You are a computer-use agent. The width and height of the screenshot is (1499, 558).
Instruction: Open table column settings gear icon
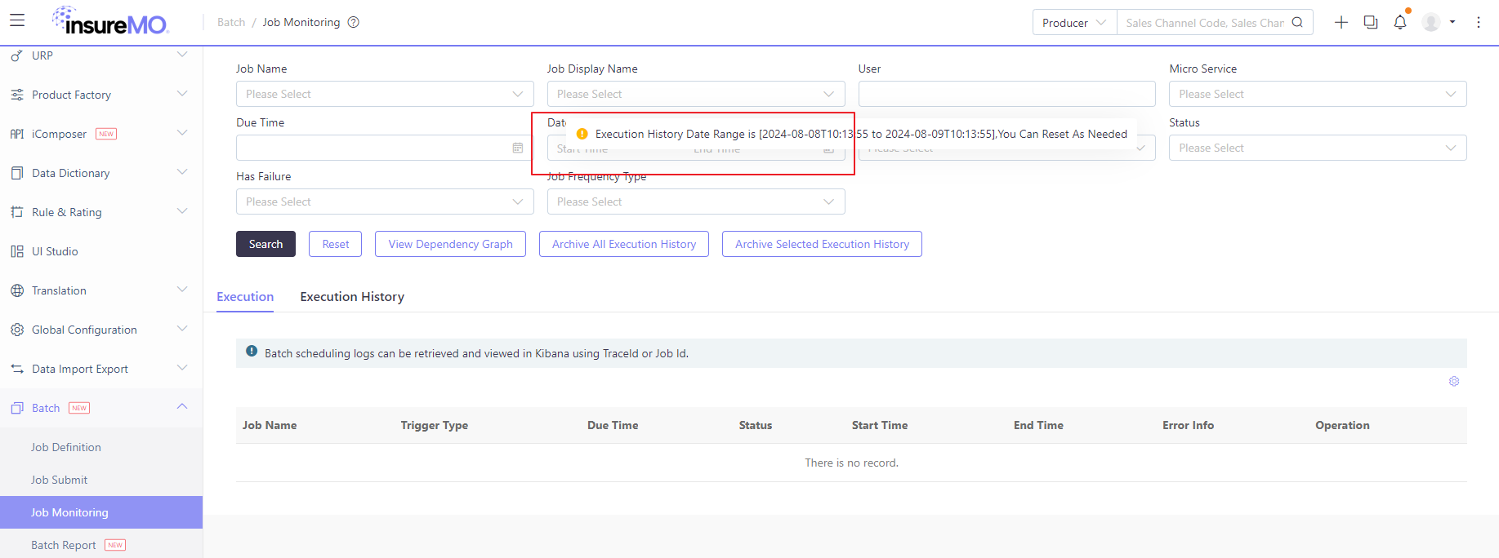click(1454, 381)
